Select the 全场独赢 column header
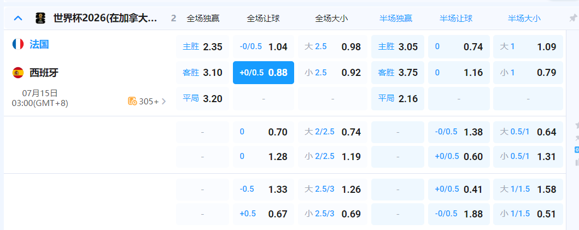The width and height of the screenshot is (579, 230). [x=203, y=19]
